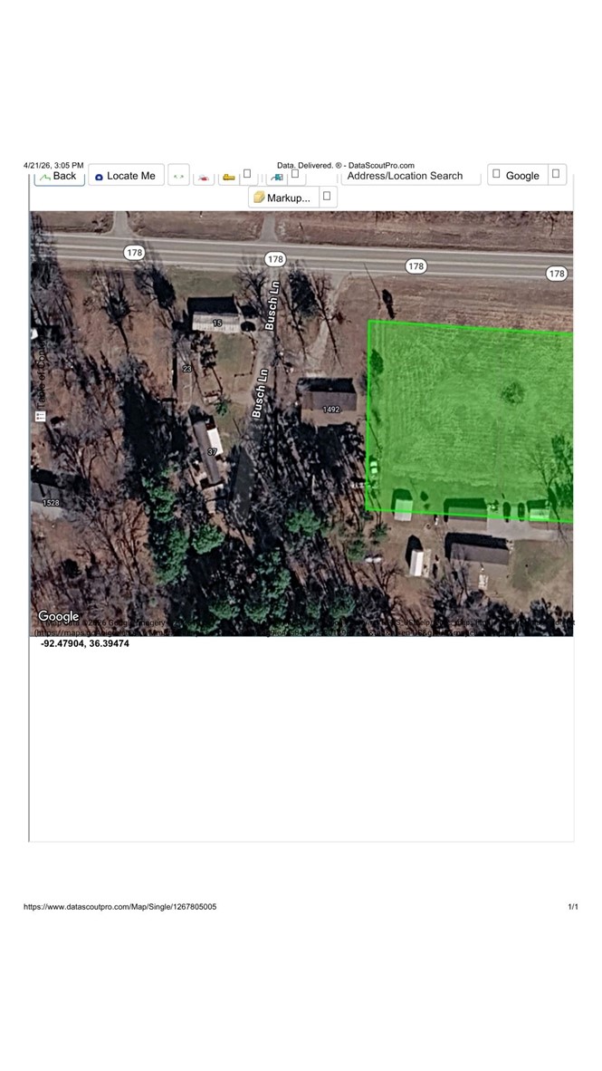The width and height of the screenshot is (602, 1071).
Task: Click the Google logo on map
Action: (59, 617)
